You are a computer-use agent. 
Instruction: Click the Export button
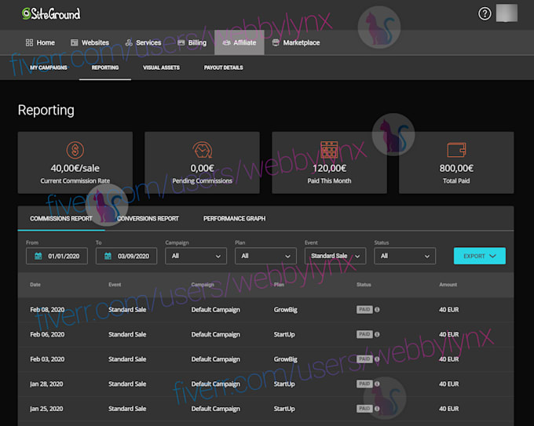point(480,256)
